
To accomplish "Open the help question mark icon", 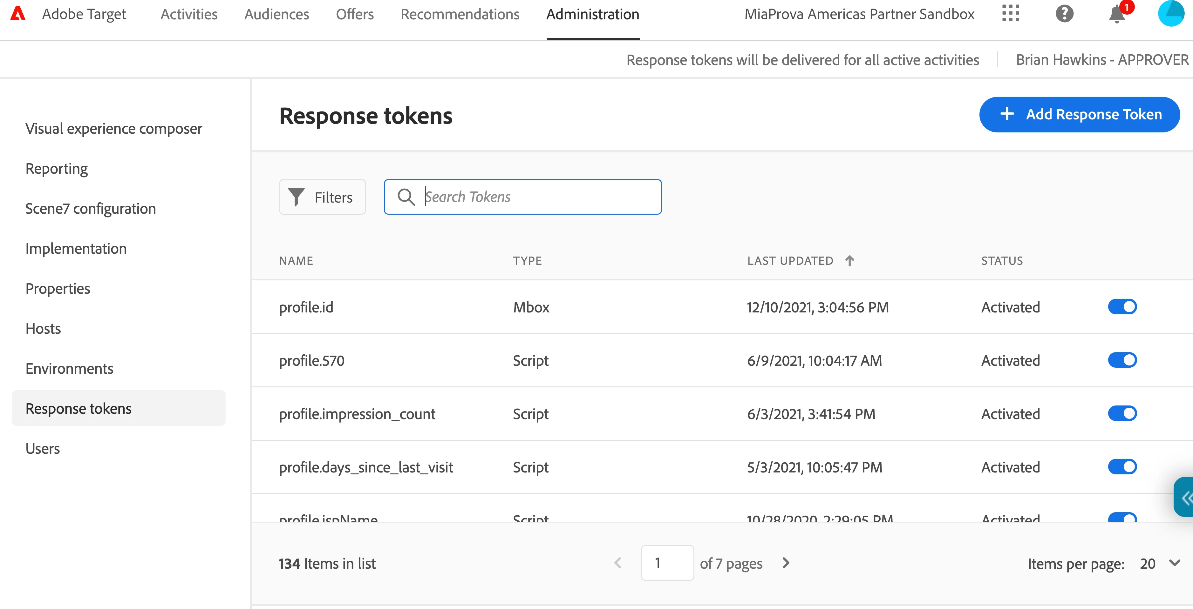I will pos(1064,14).
